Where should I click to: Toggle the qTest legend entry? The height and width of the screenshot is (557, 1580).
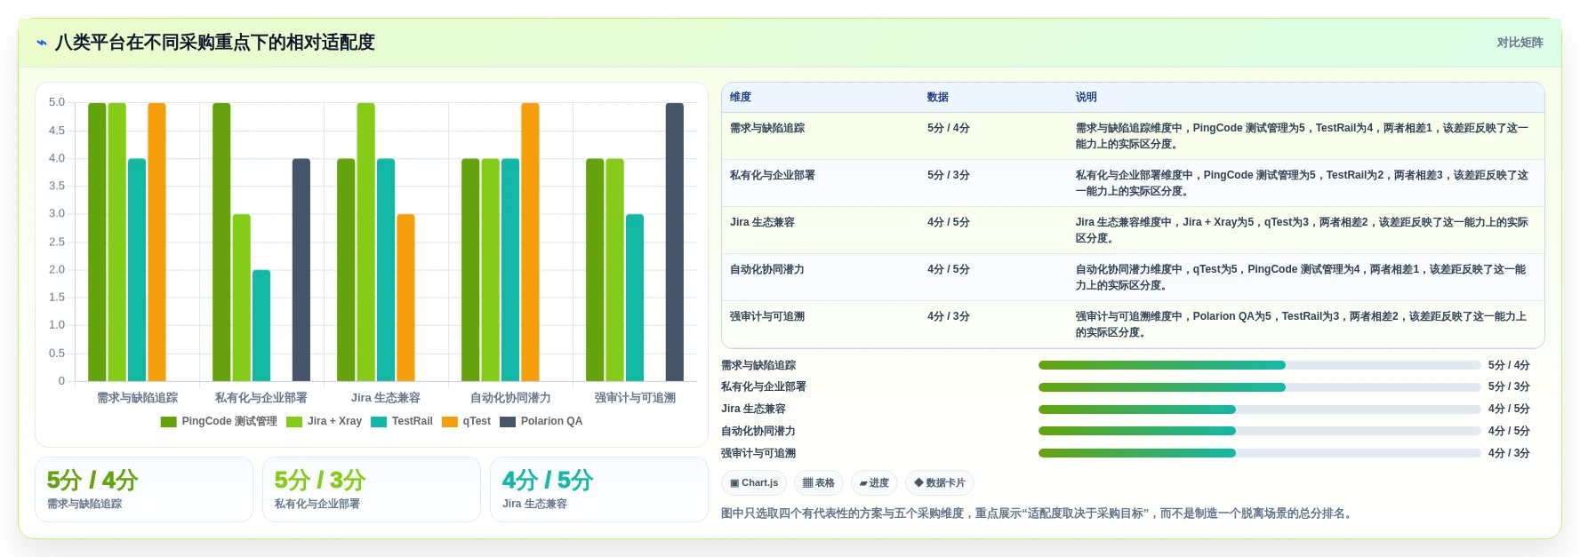click(x=466, y=422)
